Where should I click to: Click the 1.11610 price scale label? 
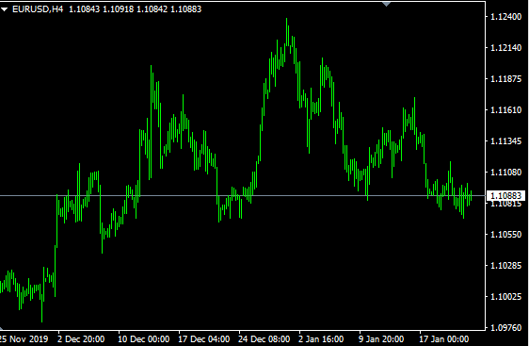pyautogui.click(x=505, y=109)
